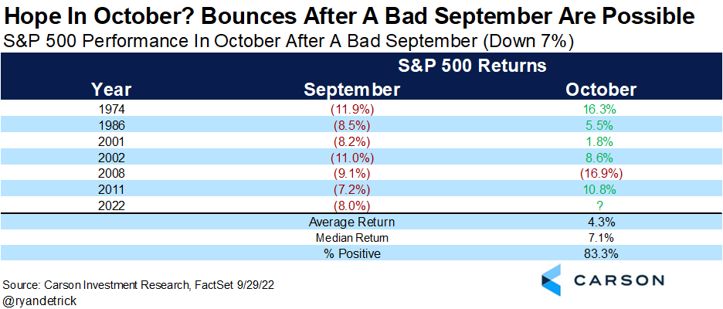The image size is (723, 309).
Task: Select the September column header
Action: (x=352, y=90)
